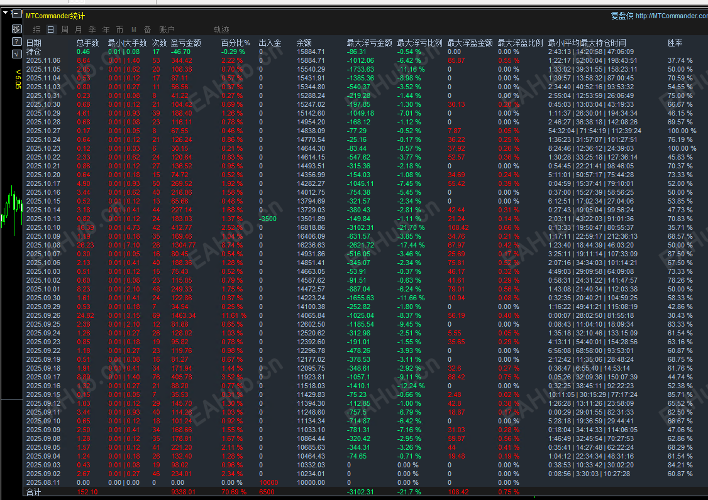
Task: Click the V 5.05 version label
Action: pyautogui.click(x=18, y=79)
